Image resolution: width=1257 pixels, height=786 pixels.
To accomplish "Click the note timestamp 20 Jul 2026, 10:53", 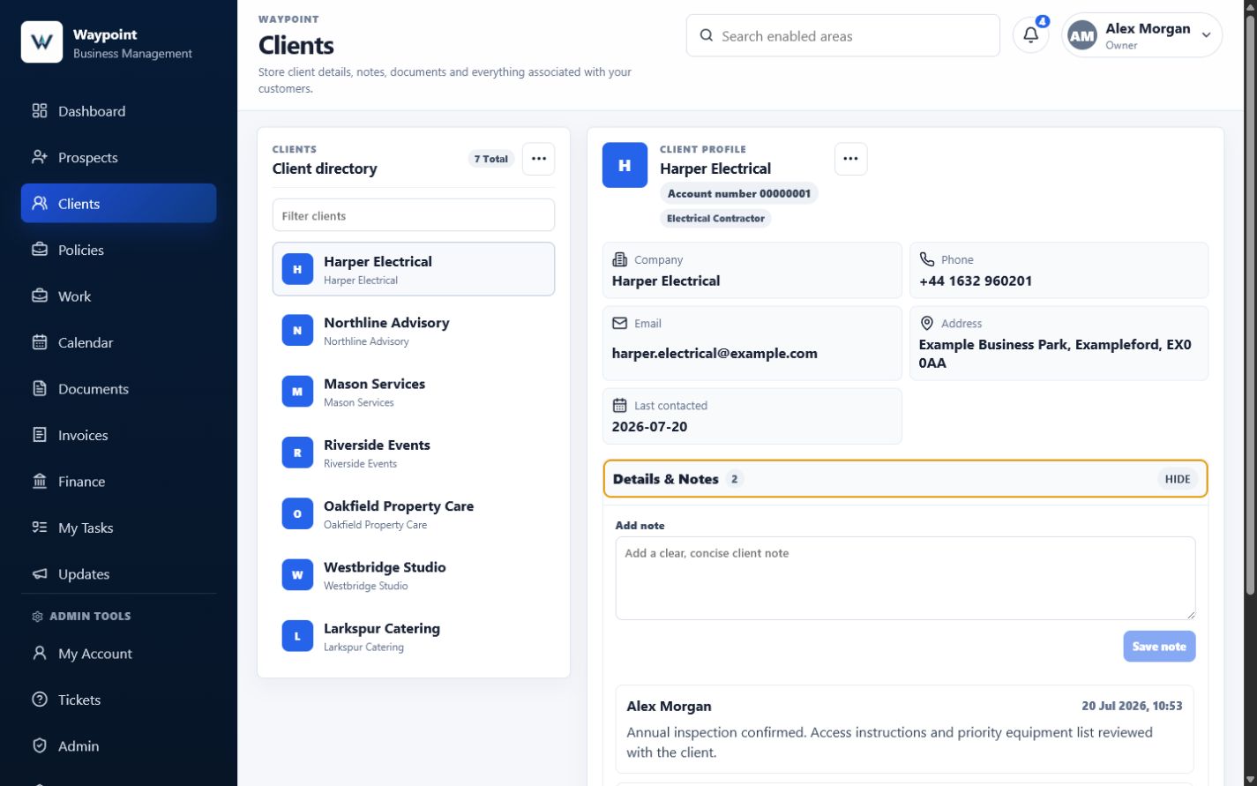I will (x=1132, y=706).
